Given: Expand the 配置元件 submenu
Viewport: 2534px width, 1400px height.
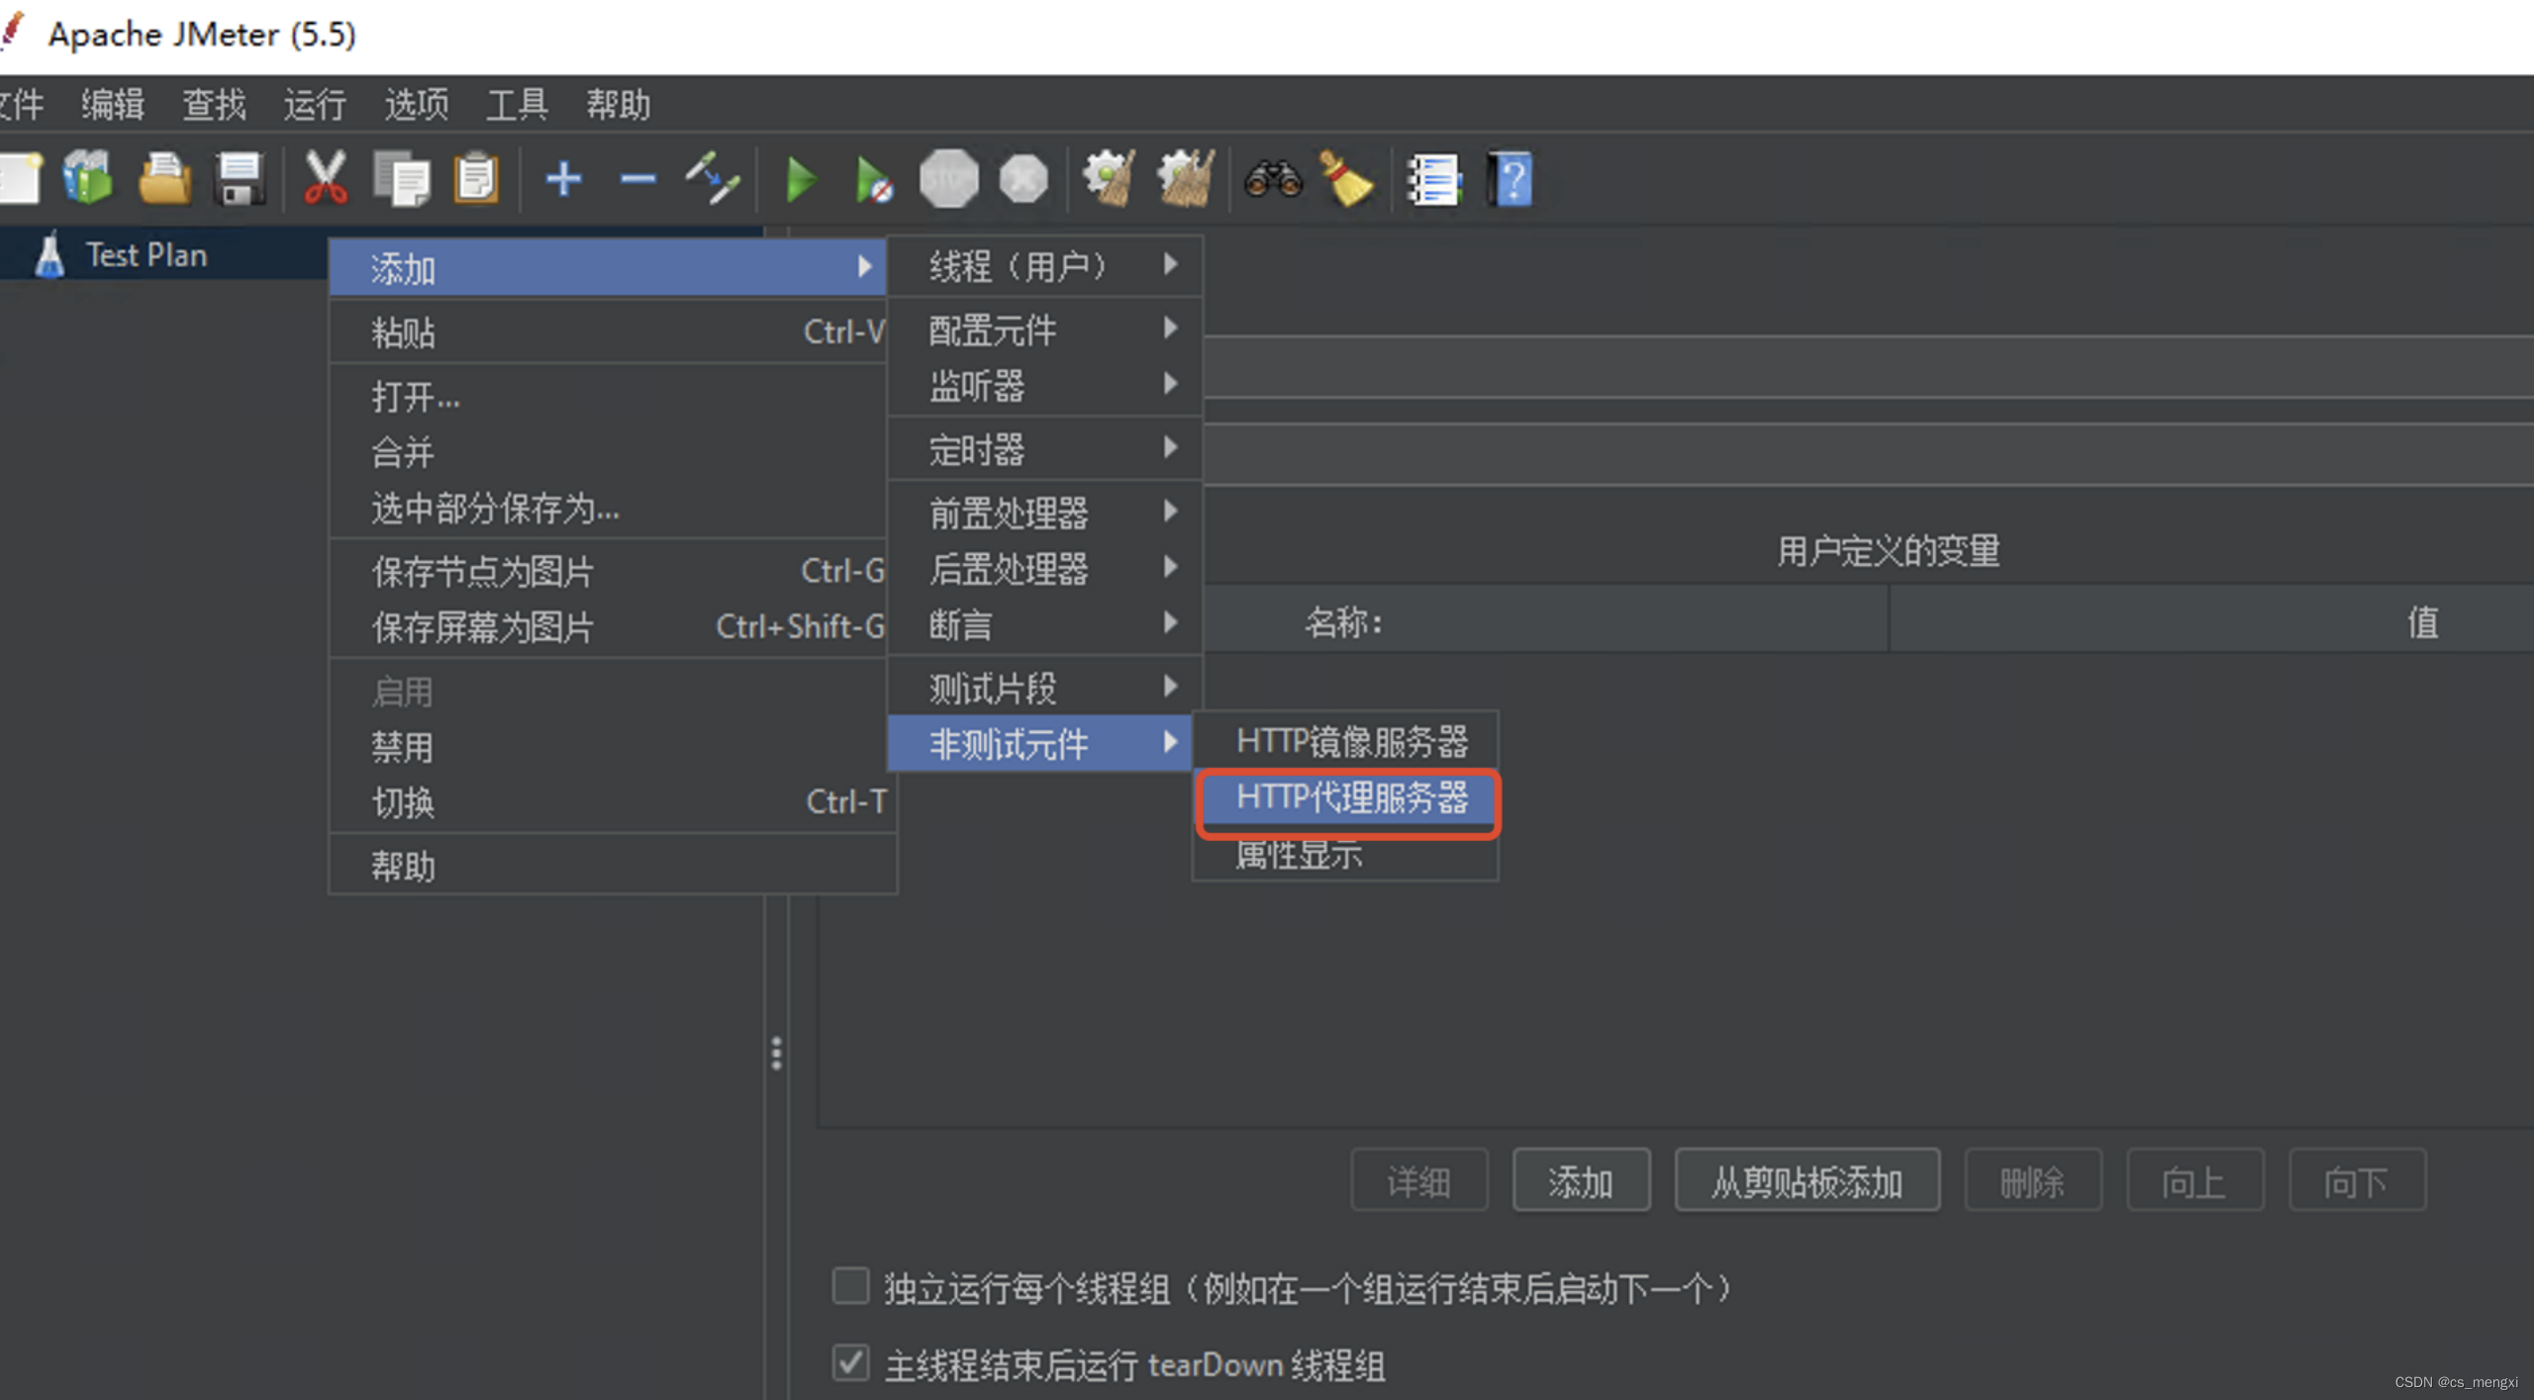Looking at the screenshot, I should [1045, 328].
